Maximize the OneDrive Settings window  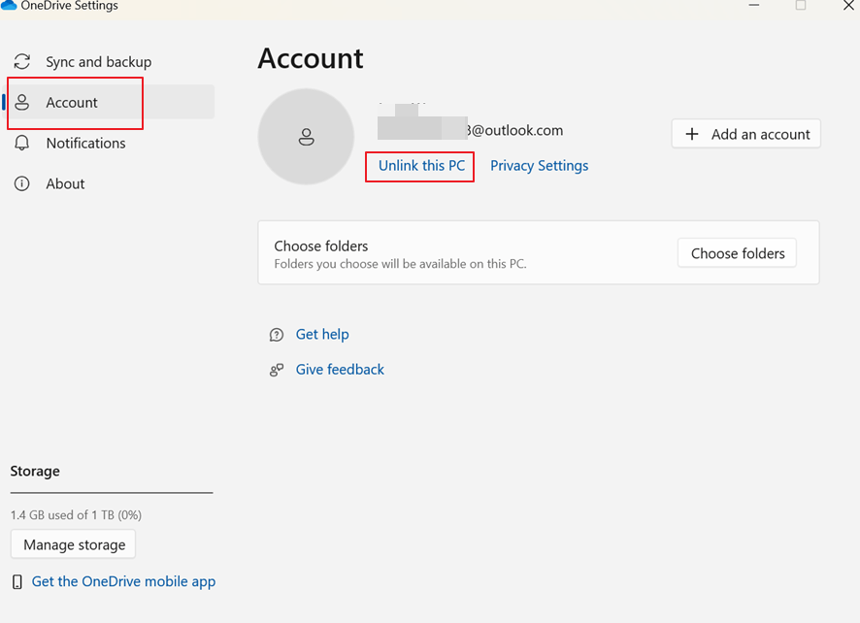(801, 6)
